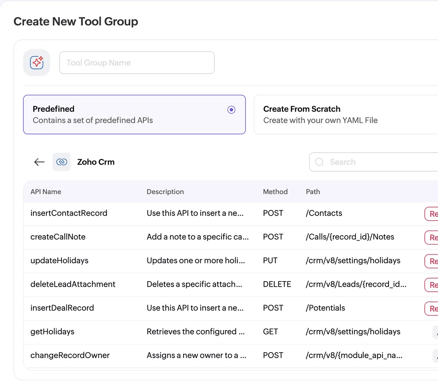Select the insertContactRecord API name
Viewport: 438px width, 387px height.
pos(69,213)
